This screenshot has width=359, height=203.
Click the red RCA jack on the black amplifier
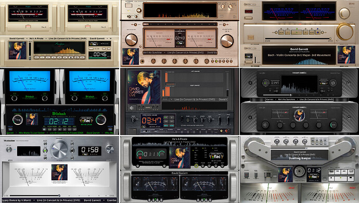226,131
